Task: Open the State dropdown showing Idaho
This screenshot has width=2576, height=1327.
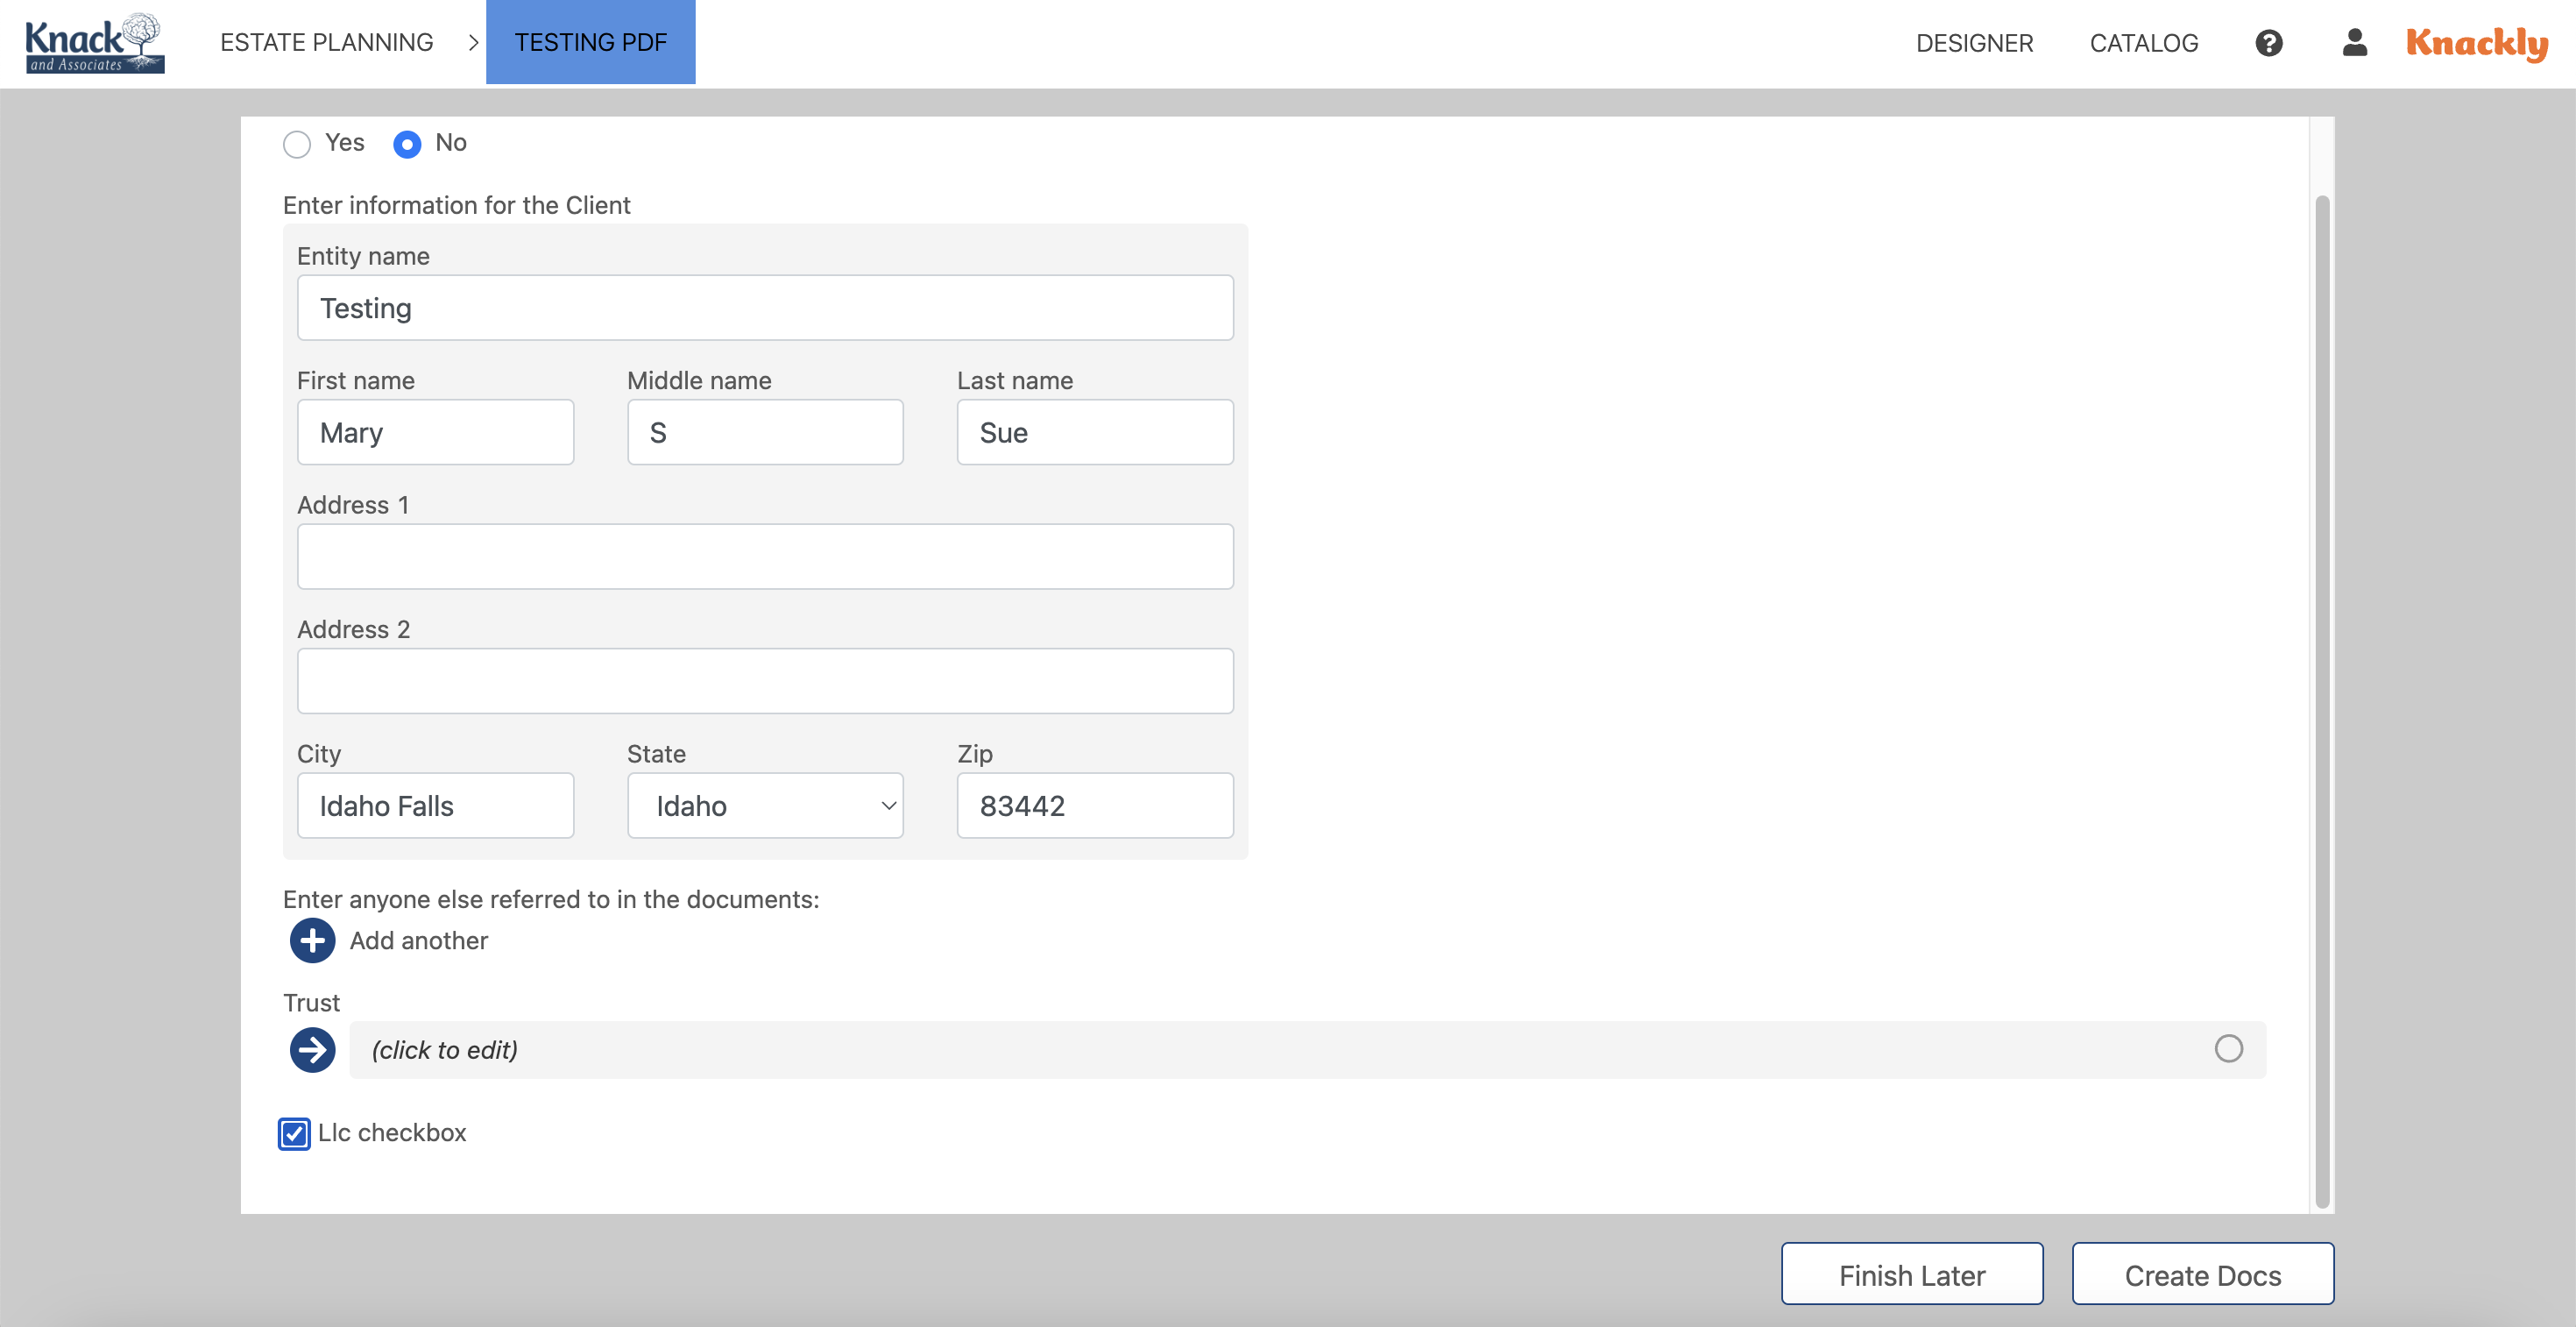Action: [765, 805]
